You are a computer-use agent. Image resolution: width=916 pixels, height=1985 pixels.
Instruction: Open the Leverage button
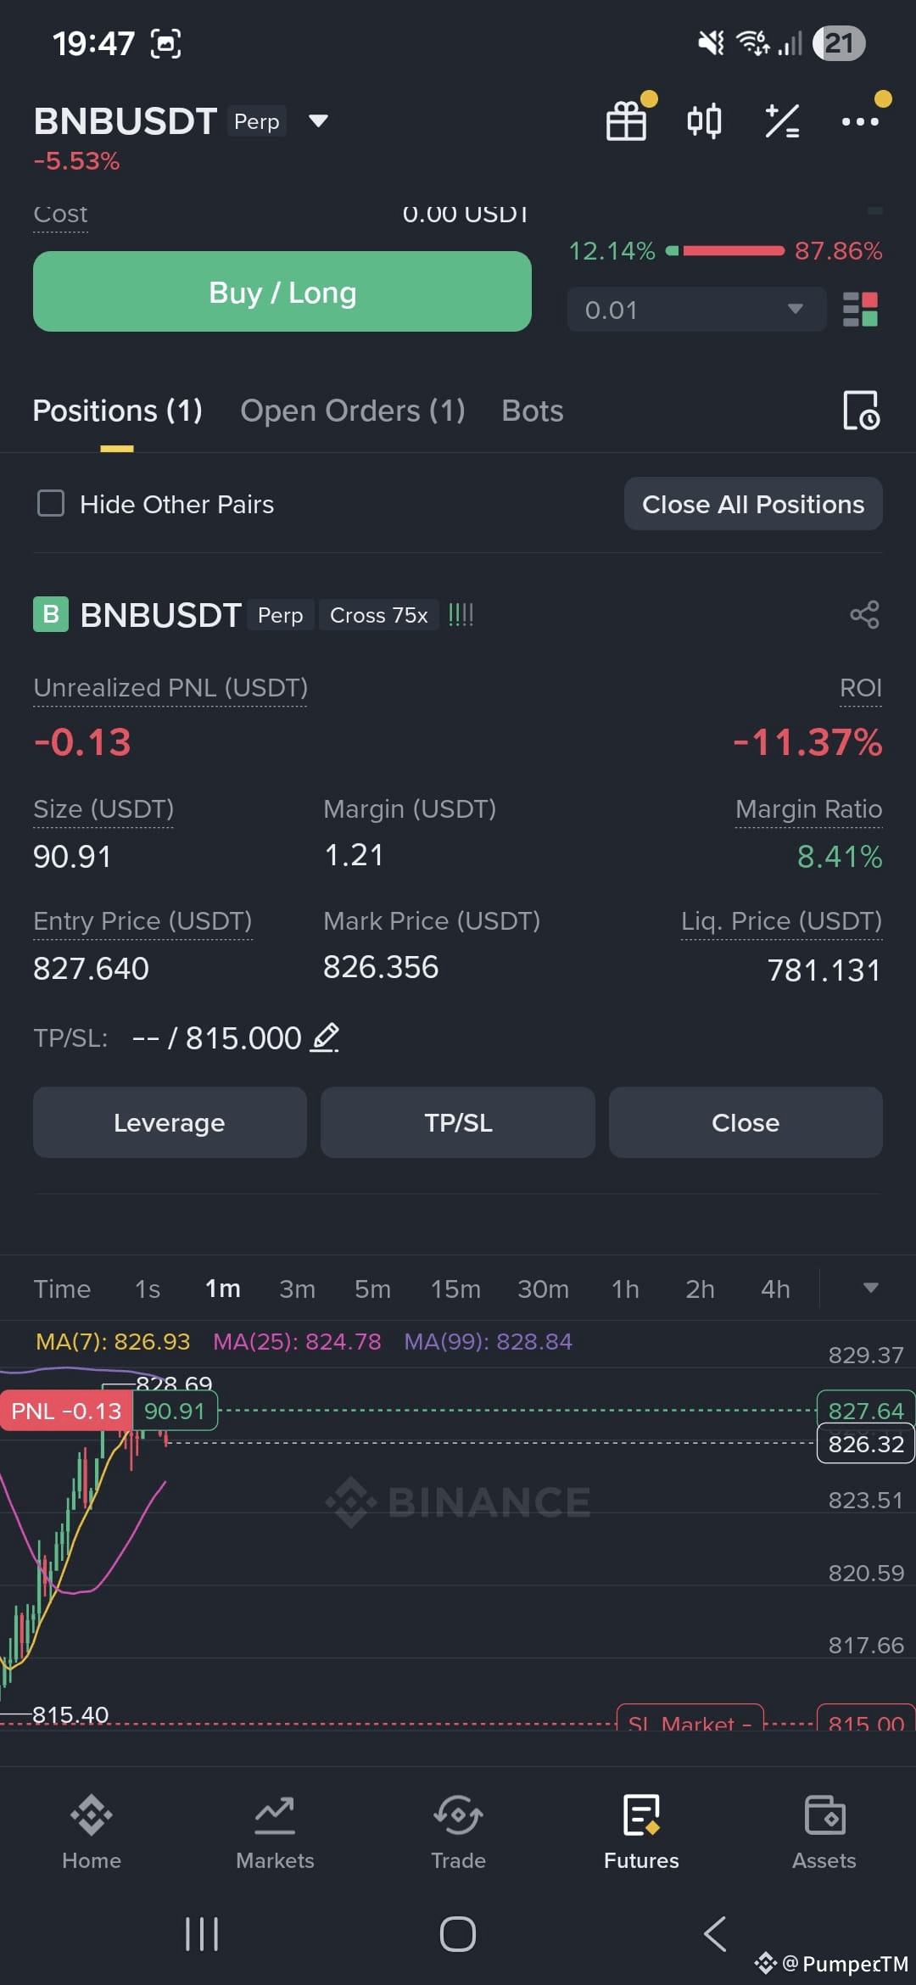pos(170,1122)
